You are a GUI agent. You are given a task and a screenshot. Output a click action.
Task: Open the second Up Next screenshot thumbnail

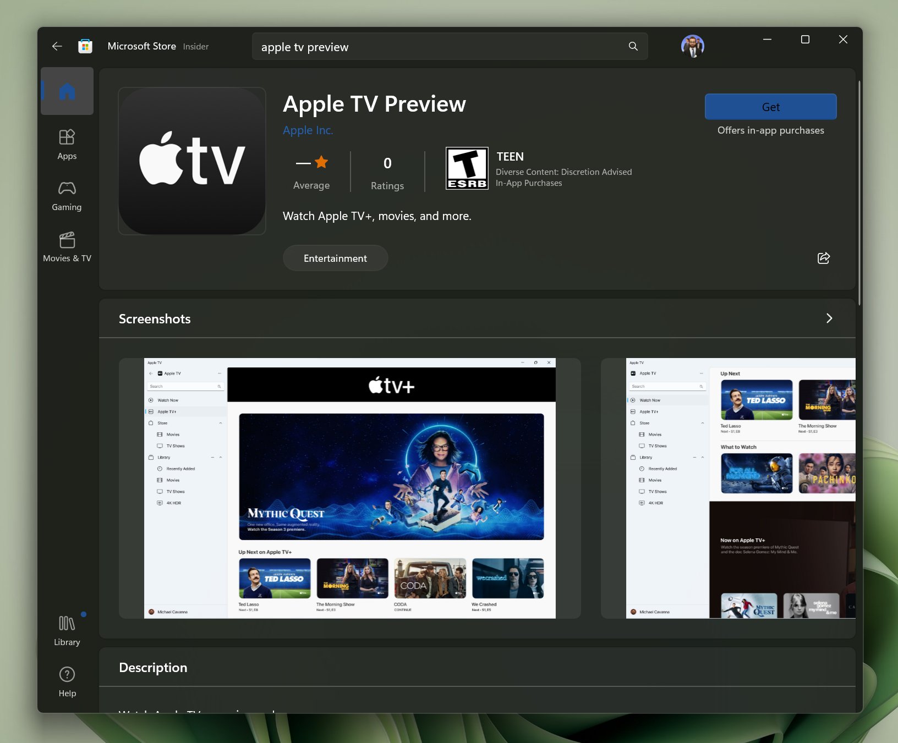coord(728,488)
